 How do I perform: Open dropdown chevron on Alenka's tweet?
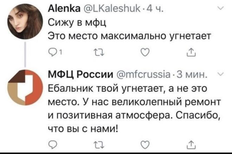[x=221, y=8]
